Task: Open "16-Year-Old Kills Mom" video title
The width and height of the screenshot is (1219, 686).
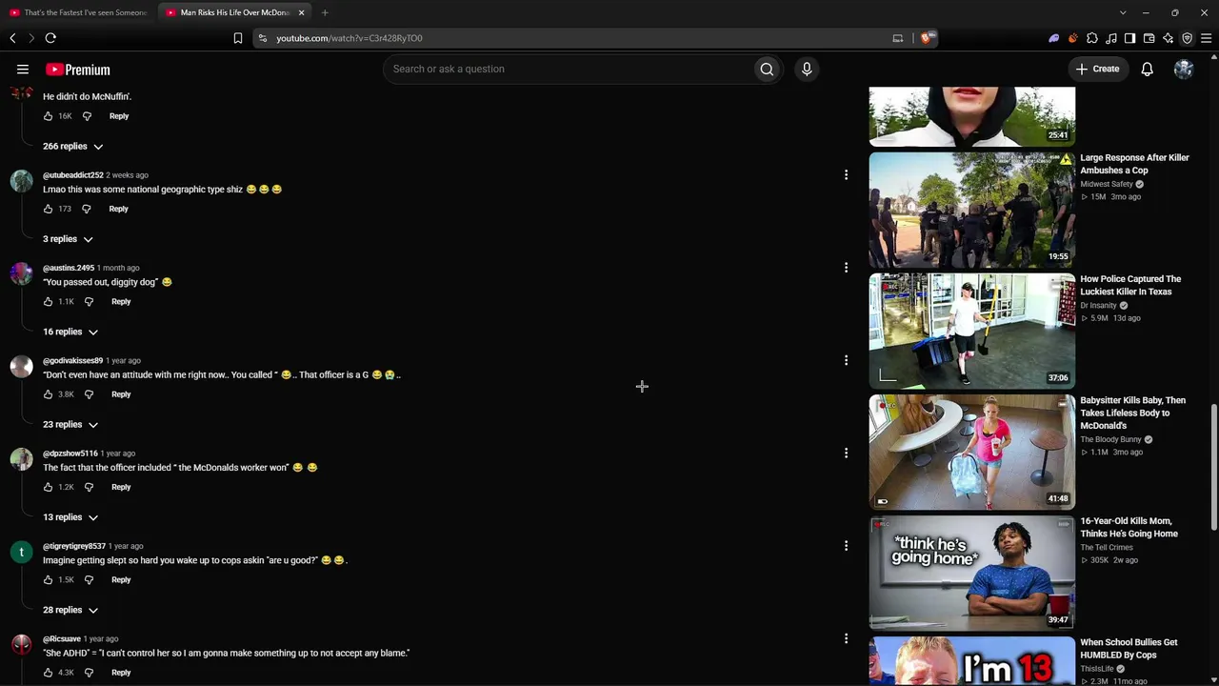Action: 1129,528
